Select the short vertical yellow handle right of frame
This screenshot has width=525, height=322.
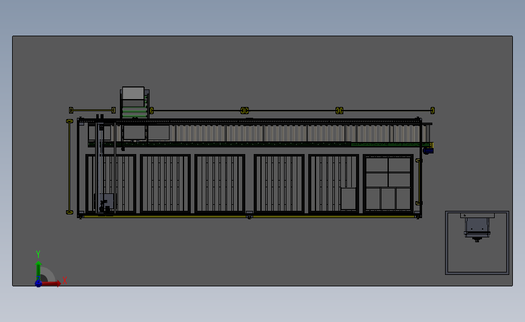click(418, 182)
